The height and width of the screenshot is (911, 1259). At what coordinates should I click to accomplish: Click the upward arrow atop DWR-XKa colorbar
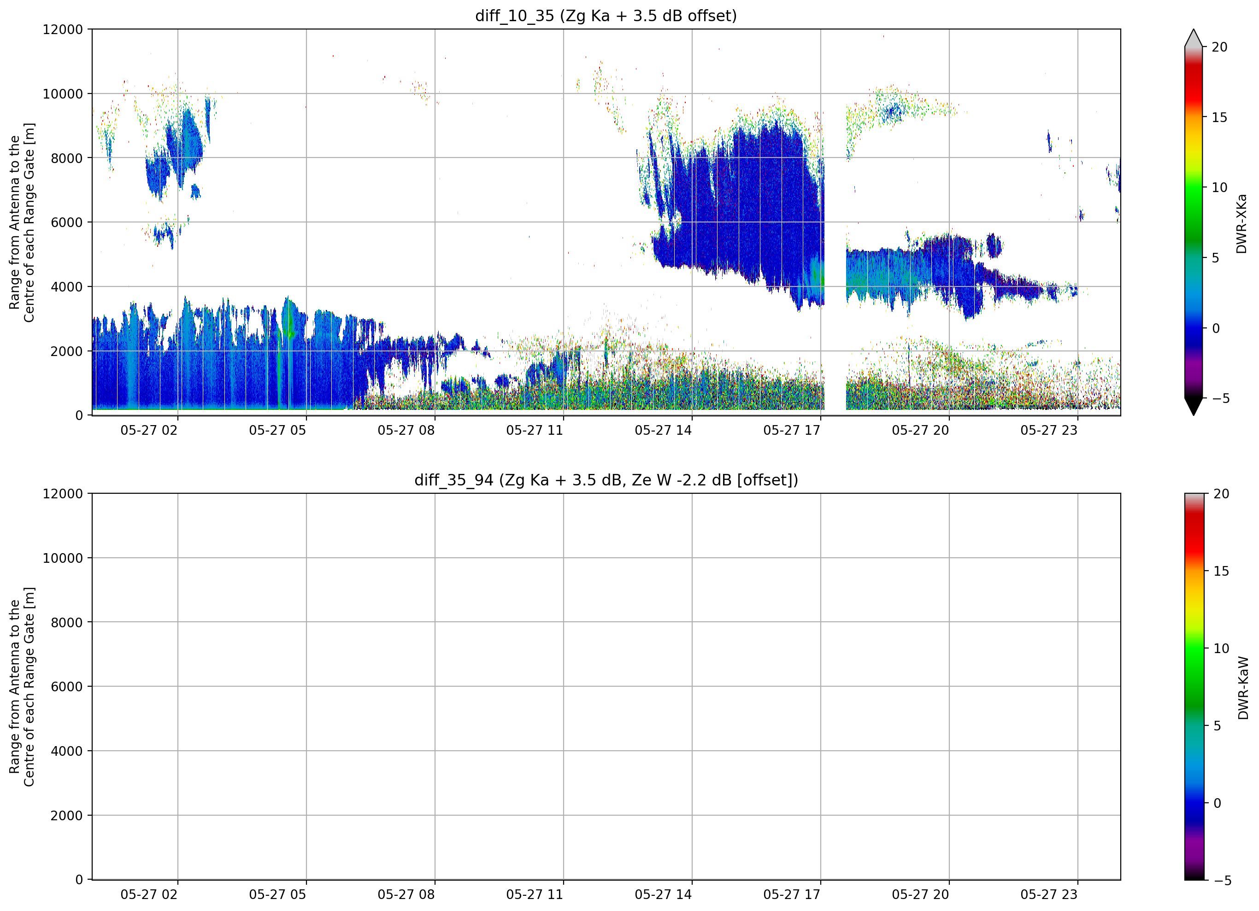[1194, 38]
